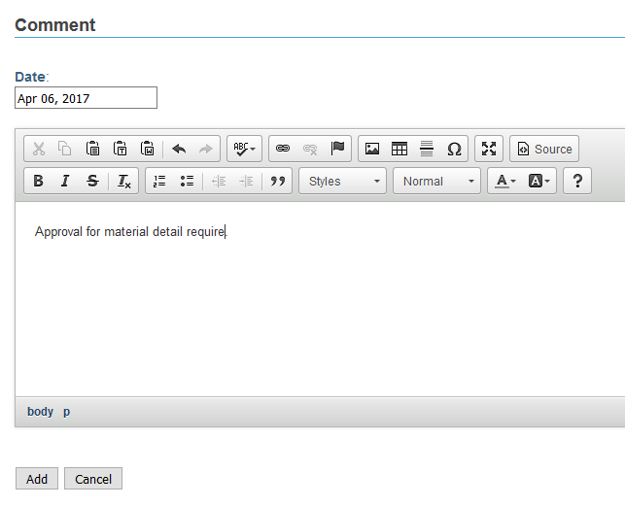Switch to Source view

click(x=544, y=149)
